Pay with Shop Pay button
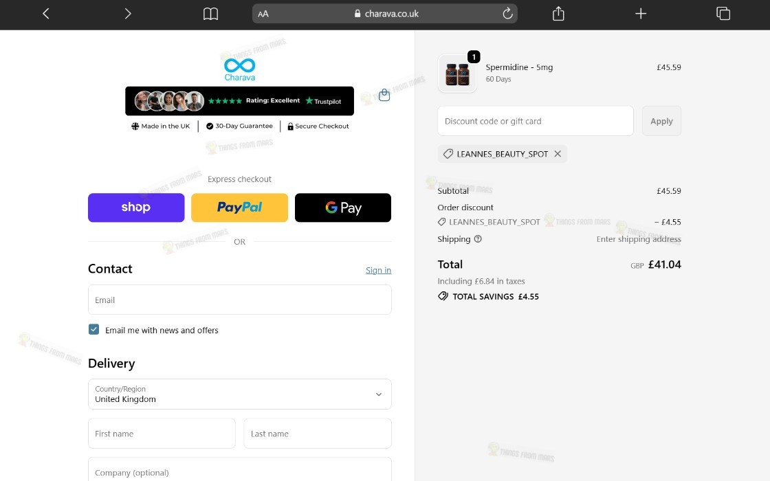 [x=136, y=208]
